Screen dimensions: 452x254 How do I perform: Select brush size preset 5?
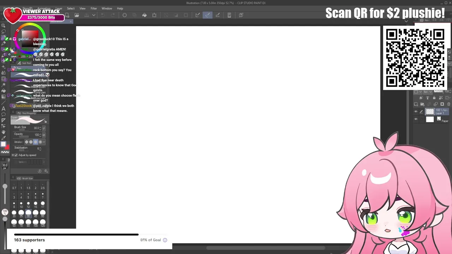[x=28, y=195]
